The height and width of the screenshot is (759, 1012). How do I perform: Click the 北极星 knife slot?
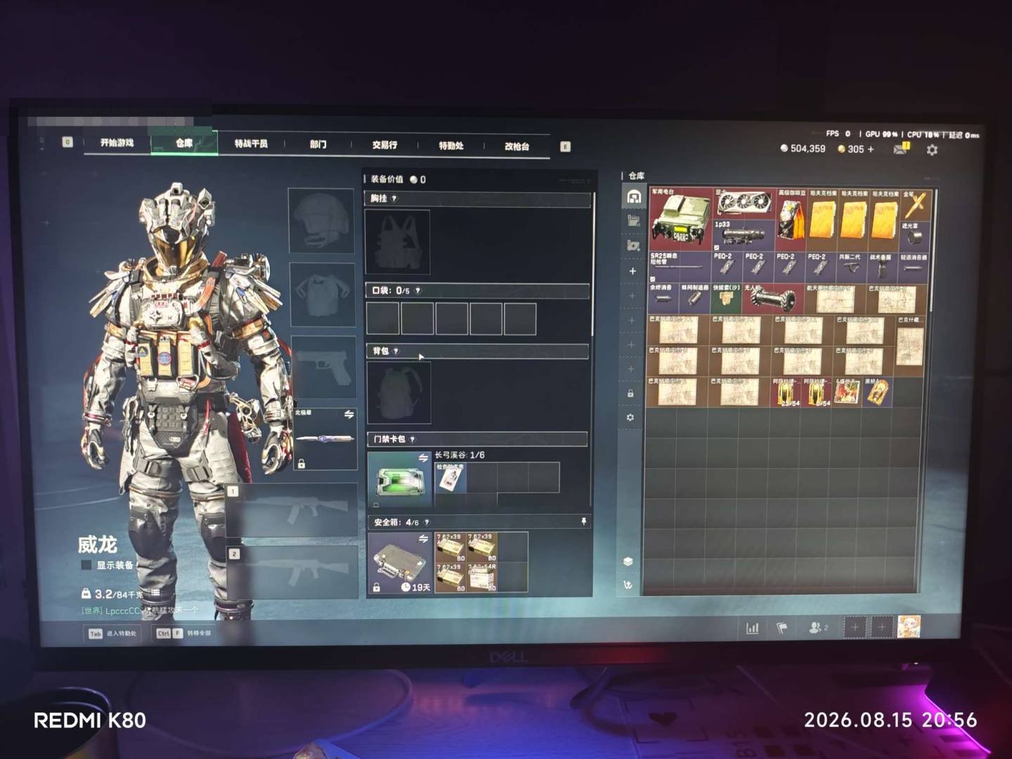tap(325, 439)
